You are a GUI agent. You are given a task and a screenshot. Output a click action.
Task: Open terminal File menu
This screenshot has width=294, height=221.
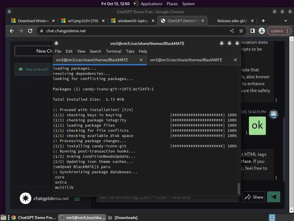58,51
